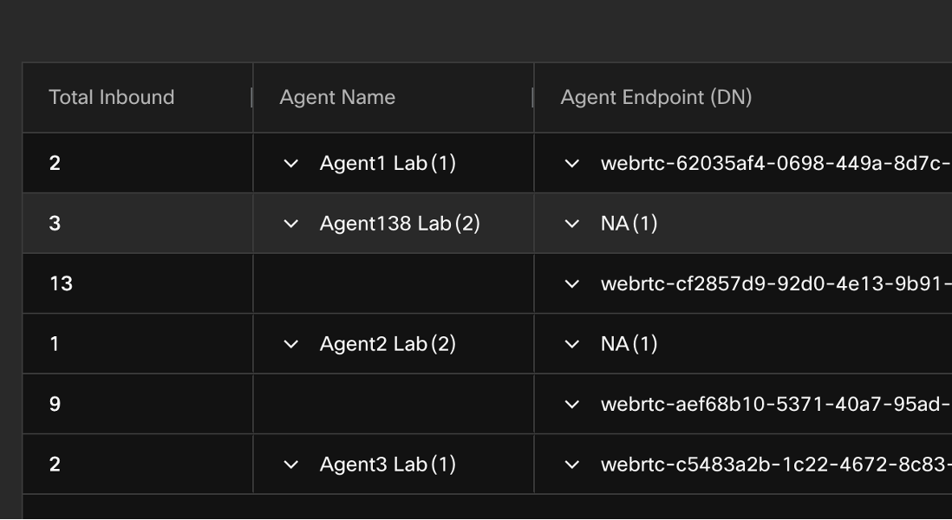The width and height of the screenshot is (952, 520).
Task: Click resize handle after Total Inbound header
Action: tap(252, 97)
